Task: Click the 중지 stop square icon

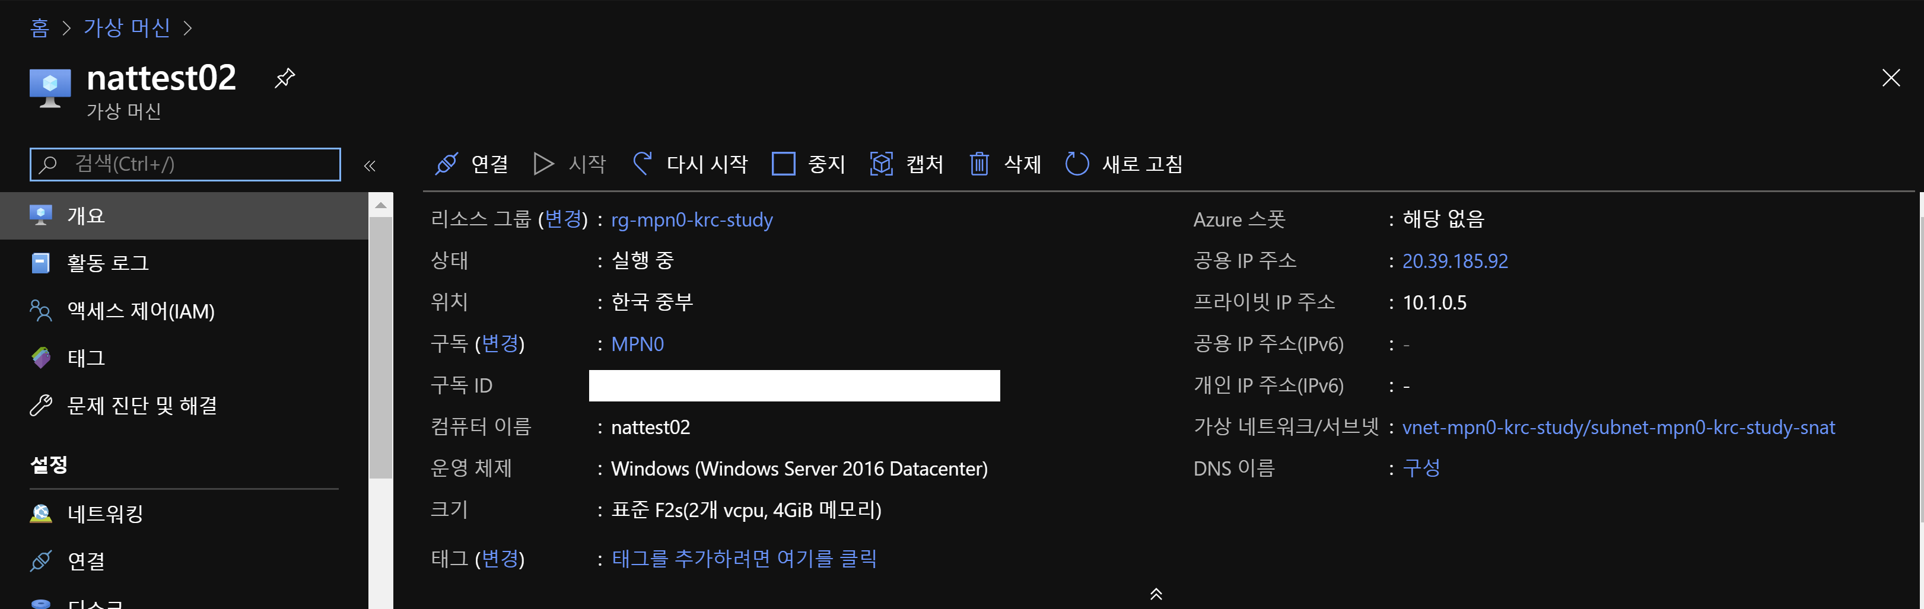Action: click(x=783, y=164)
